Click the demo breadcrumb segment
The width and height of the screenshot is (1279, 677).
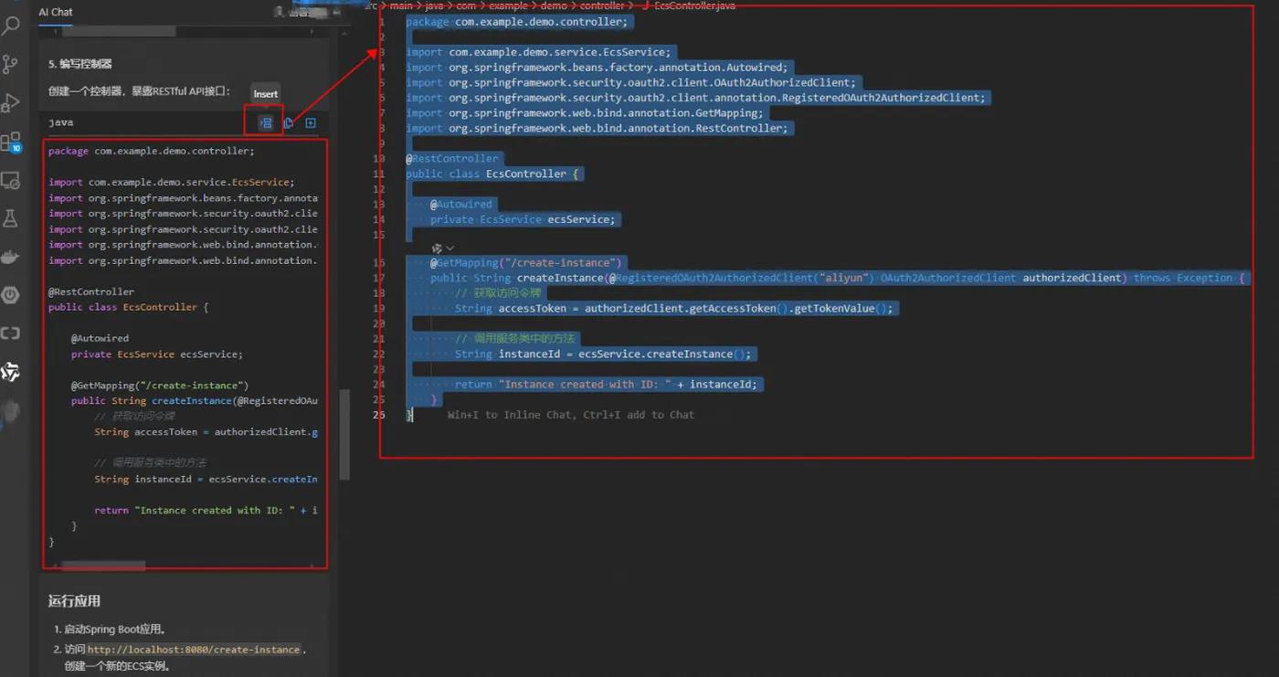click(553, 5)
